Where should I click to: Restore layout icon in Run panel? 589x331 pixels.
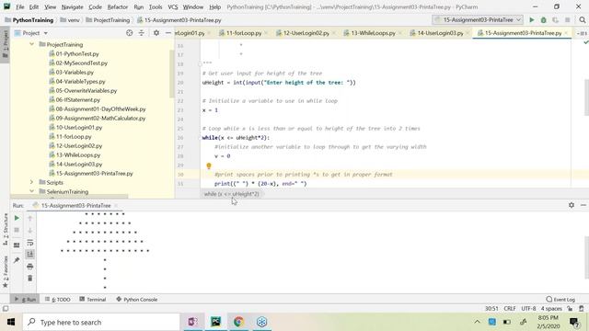click(x=17, y=245)
